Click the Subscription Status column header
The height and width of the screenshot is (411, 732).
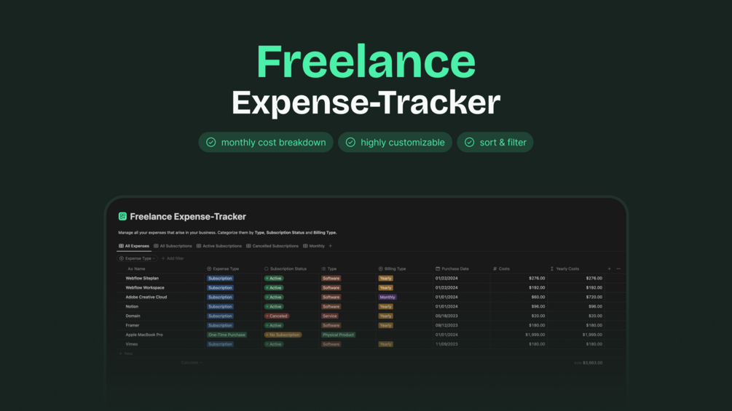(286, 269)
